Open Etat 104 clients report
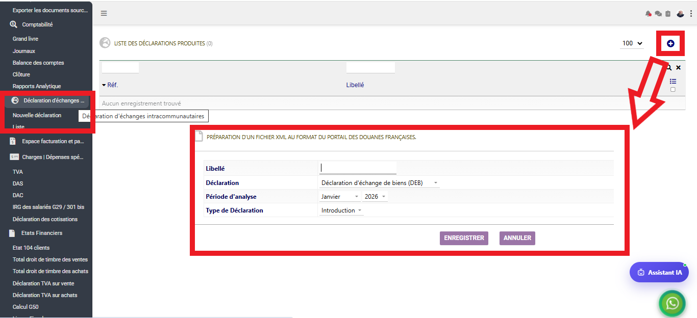The height and width of the screenshot is (318, 697). coord(31,248)
